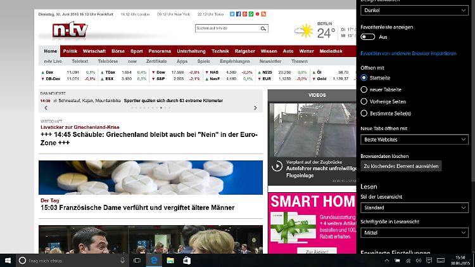This screenshot has width=475, height=267.
Task: Click Favoriten von anderem Browser importieren link
Action: click(x=408, y=53)
